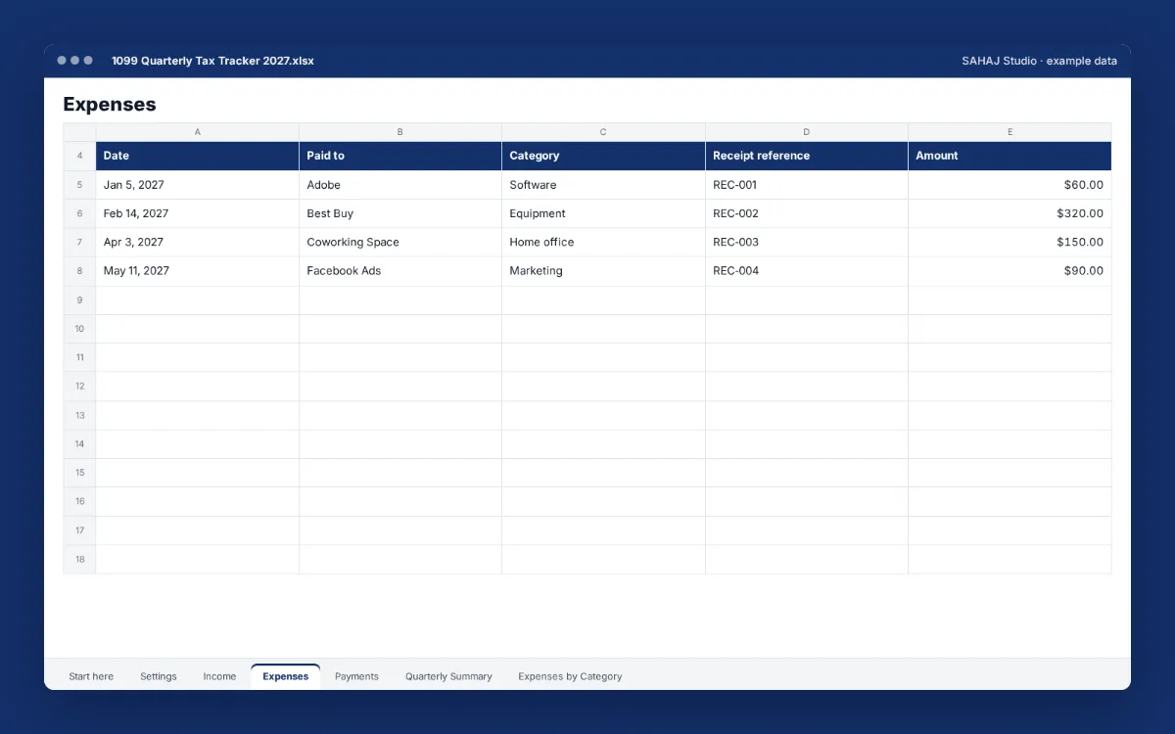The width and height of the screenshot is (1175, 734).
Task: Select the $60.00 amount cell
Action: (1010, 185)
